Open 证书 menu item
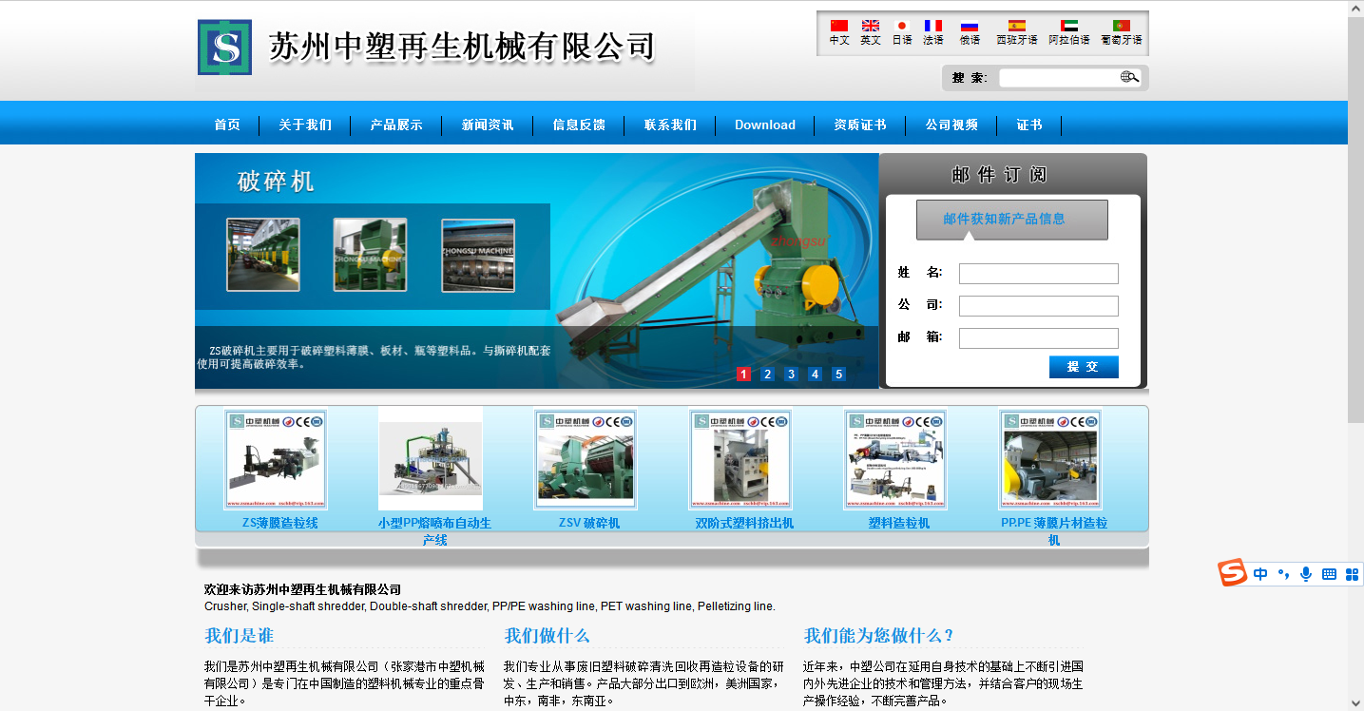Image resolution: width=1364 pixels, height=711 pixels. [1029, 125]
